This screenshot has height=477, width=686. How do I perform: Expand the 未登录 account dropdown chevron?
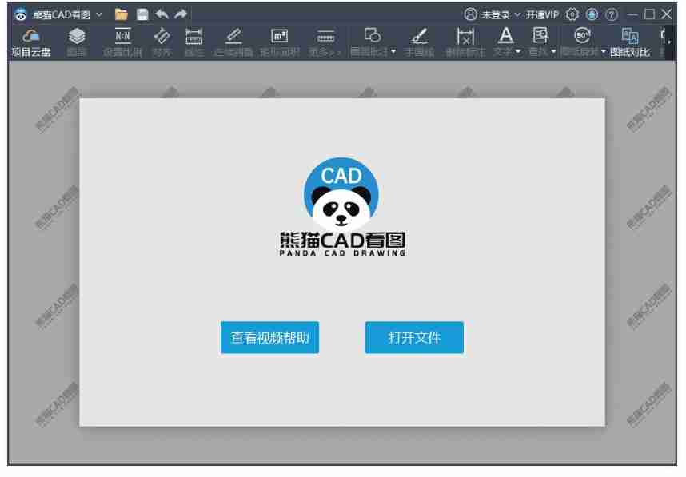coord(517,14)
